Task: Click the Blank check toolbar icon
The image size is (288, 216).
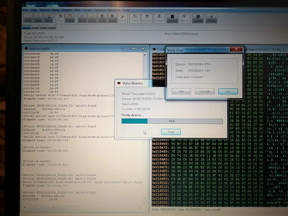Action: [x=112, y=18]
